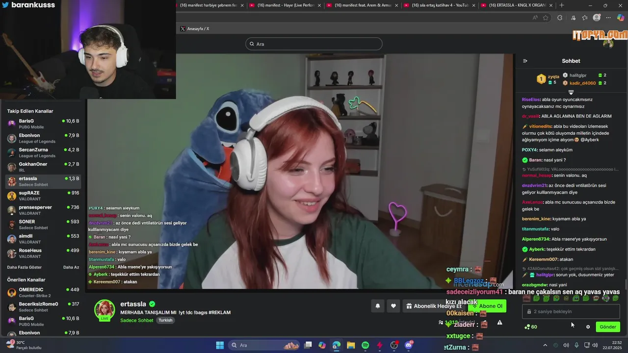Image resolution: width=628 pixels, height=353 pixels.
Task: Open SONER Sadece Sohbet channel
Action: click(x=43, y=225)
